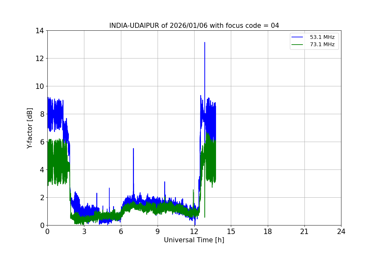
Task: Click the Y-factor [dB] axis label
Action: pos(30,128)
